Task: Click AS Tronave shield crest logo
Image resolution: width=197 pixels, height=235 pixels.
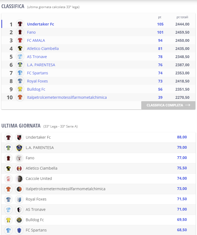Action: (19, 210)
